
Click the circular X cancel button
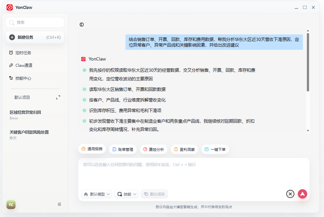click(290, 194)
